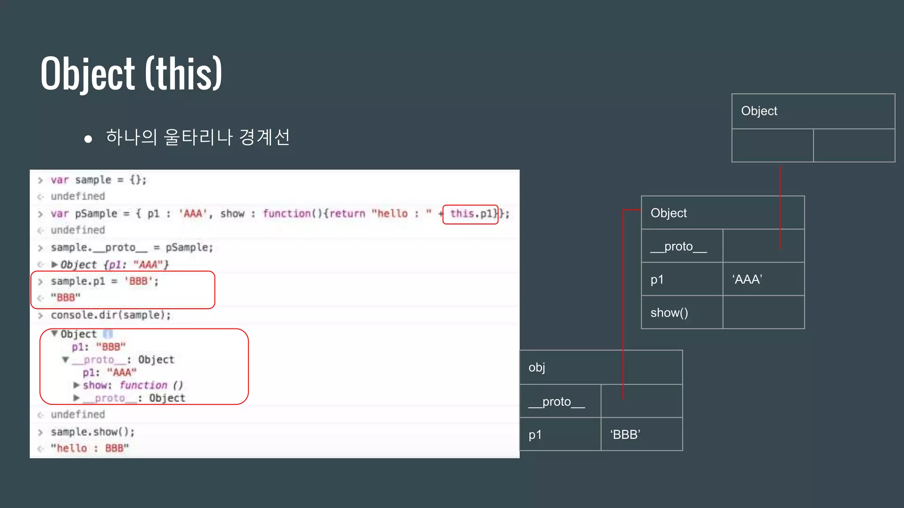The image size is (904, 508).
Task: Collapse the console.dir Object tree
Action: (x=54, y=334)
